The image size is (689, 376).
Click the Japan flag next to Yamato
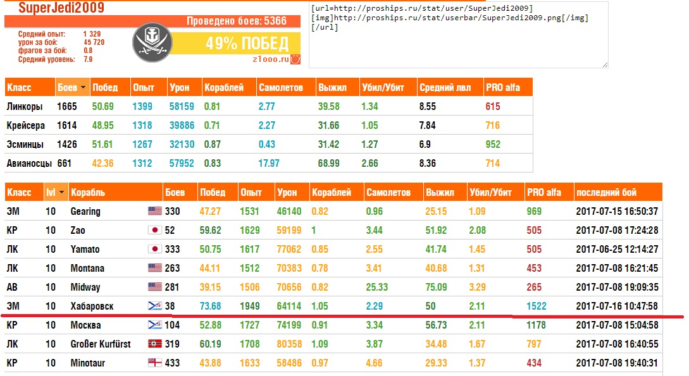coord(154,249)
